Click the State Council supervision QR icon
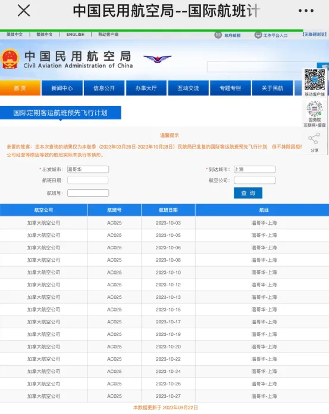329x414 pixels. (x=315, y=109)
